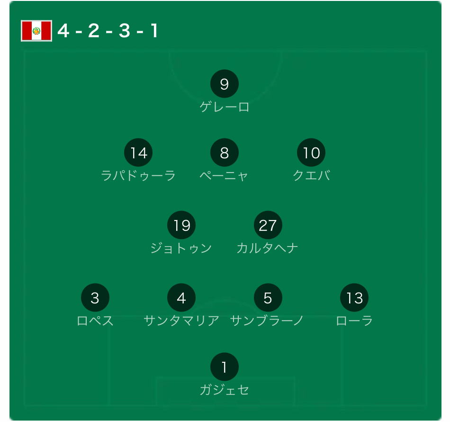Viewport: 450px width, 422px height.
Task: Click the Peru flag icon
Action: tap(36, 31)
